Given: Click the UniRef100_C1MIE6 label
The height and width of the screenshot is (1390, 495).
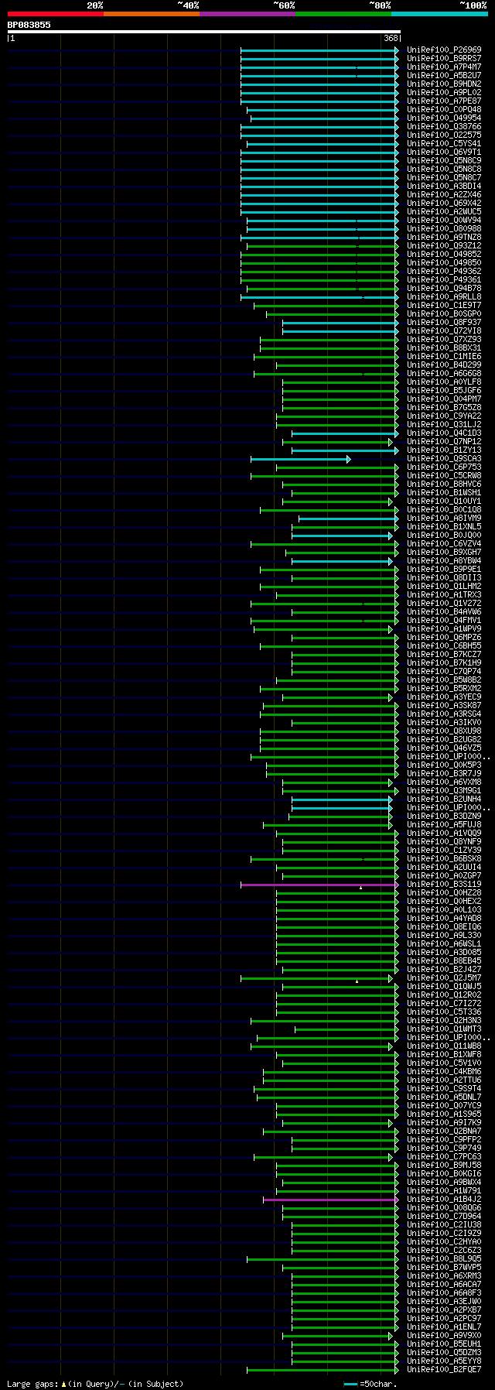Looking at the screenshot, I should [444, 357].
